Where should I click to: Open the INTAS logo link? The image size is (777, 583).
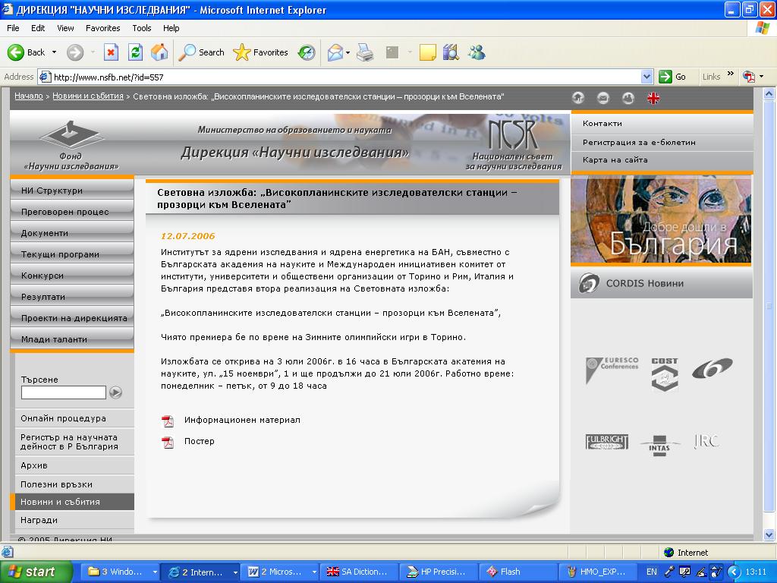pyautogui.click(x=659, y=445)
